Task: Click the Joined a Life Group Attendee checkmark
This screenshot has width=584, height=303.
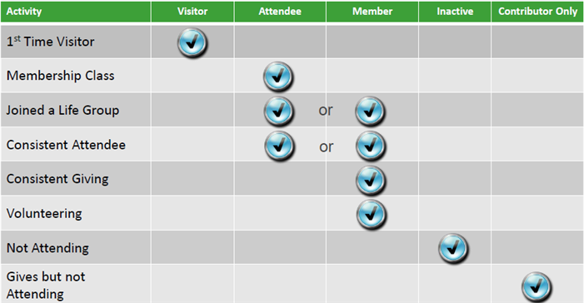Action: click(x=278, y=111)
